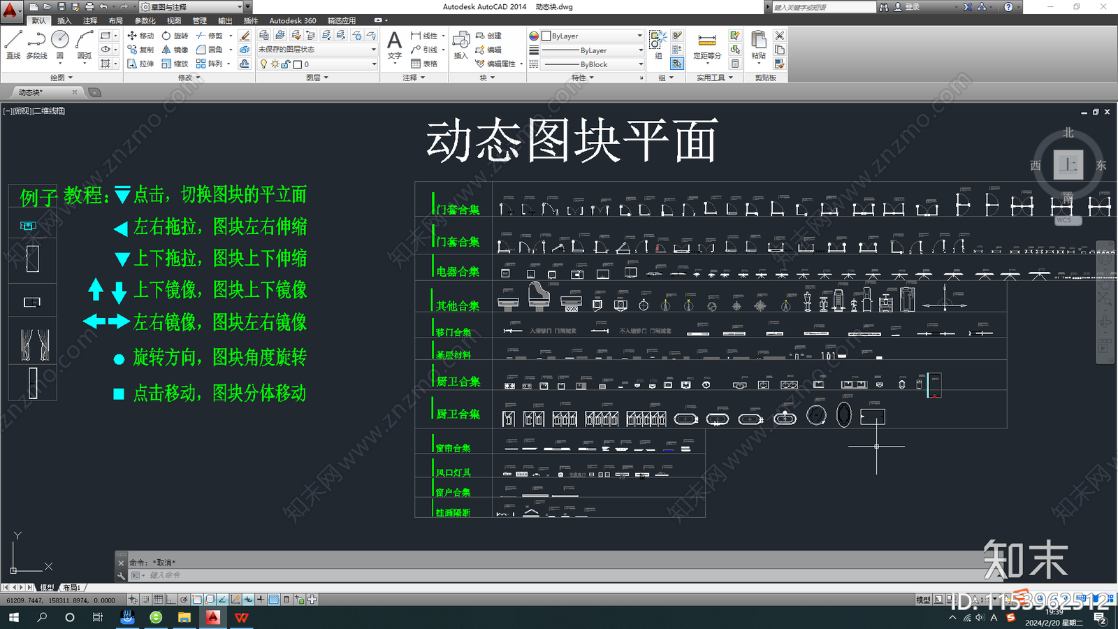
Task: Toggle grid display in the status bar
Action: click(x=158, y=599)
